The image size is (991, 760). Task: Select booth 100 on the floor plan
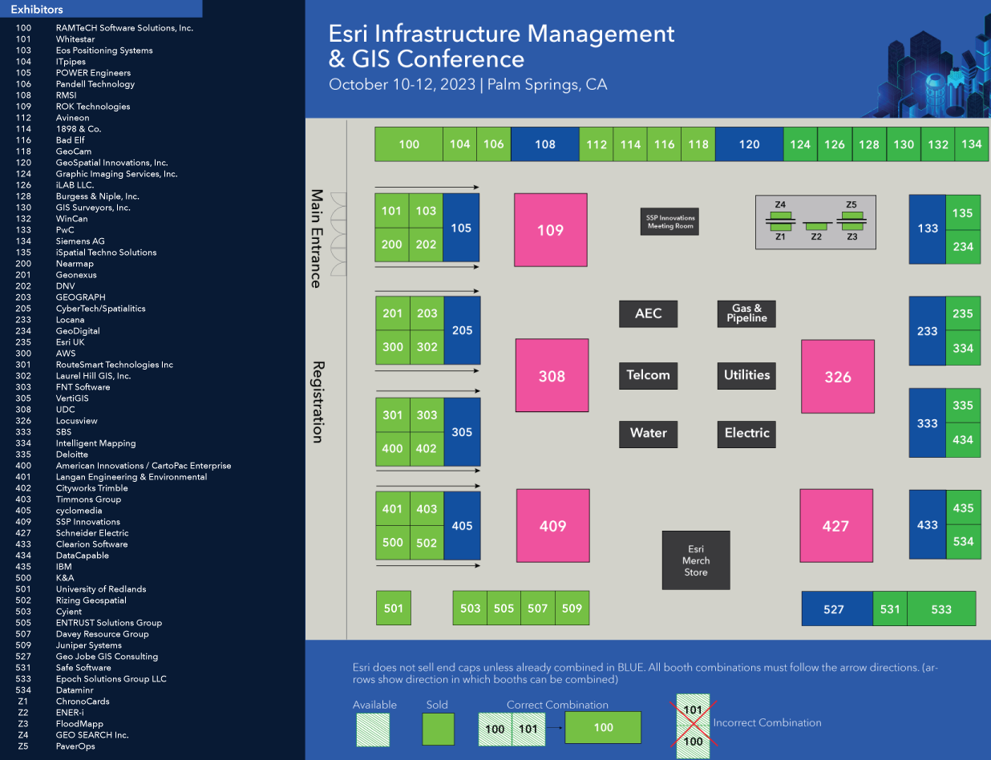pos(409,144)
